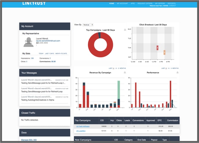The height and width of the screenshot is (143, 199).
Task: Click the tallest red bar in Performance chart
Action: tap(170, 94)
